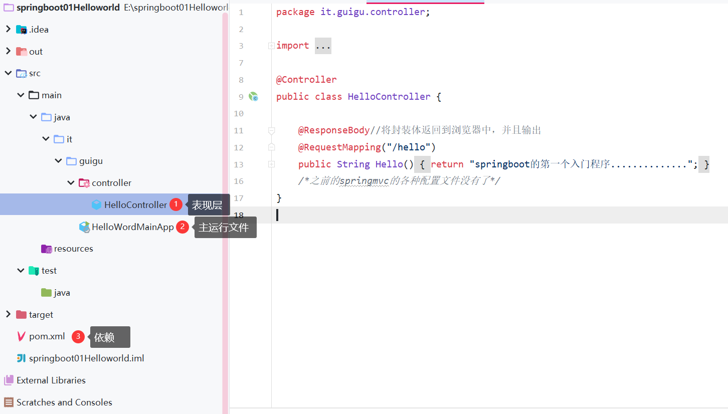Click the .idea folder icon
Viewport: 728px width, 414px height.
pyautogui.click(x=21, y=30)
